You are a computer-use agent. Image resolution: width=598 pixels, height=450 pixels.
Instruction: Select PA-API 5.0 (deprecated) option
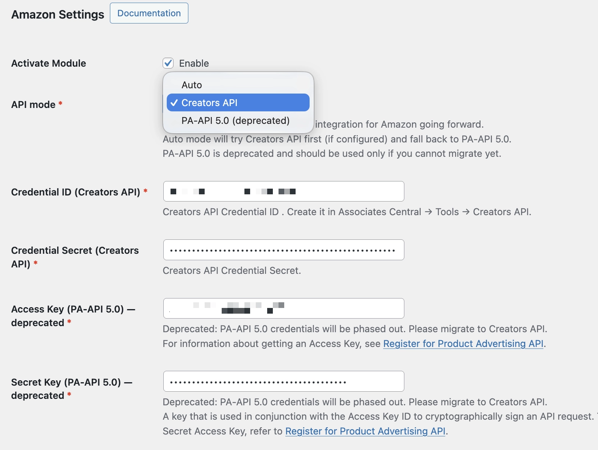coord(235,120)
